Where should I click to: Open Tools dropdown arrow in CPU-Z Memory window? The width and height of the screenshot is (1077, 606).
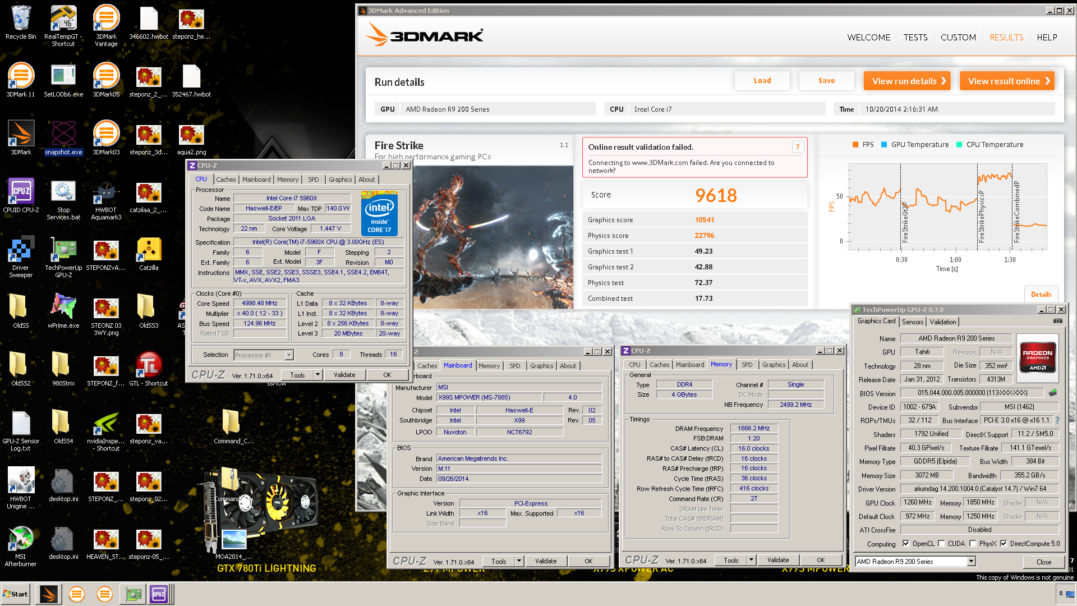tap(751, 560)
